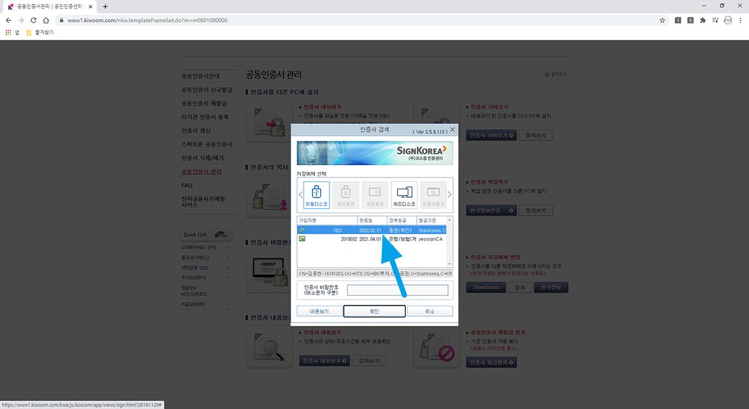This screenshot has width=749, height=409.
Task: Click the browser address bar URL
Action: pos(147,21)
